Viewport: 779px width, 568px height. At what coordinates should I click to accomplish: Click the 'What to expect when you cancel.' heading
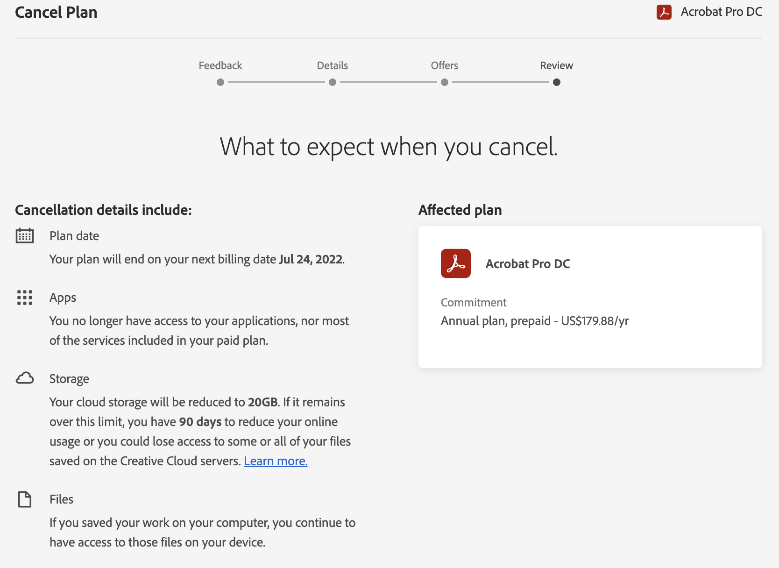coord(389,147)
